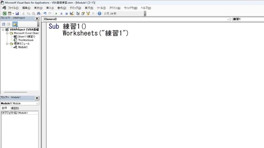Collapse the 標準モジュール folder
Viewport: 264px width, 148px height.
7,44
